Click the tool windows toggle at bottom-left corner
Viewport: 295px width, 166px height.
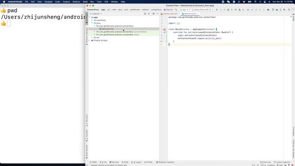pyautogui.click(x=87, y=165)
